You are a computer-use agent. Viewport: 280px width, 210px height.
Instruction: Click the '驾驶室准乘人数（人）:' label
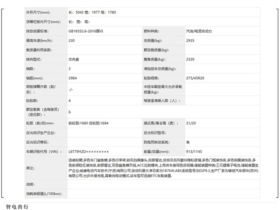pyautogui.click(x=162, y=100)
